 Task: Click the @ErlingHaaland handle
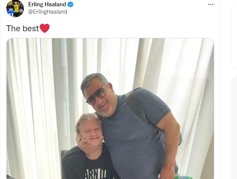pos(48,12)
